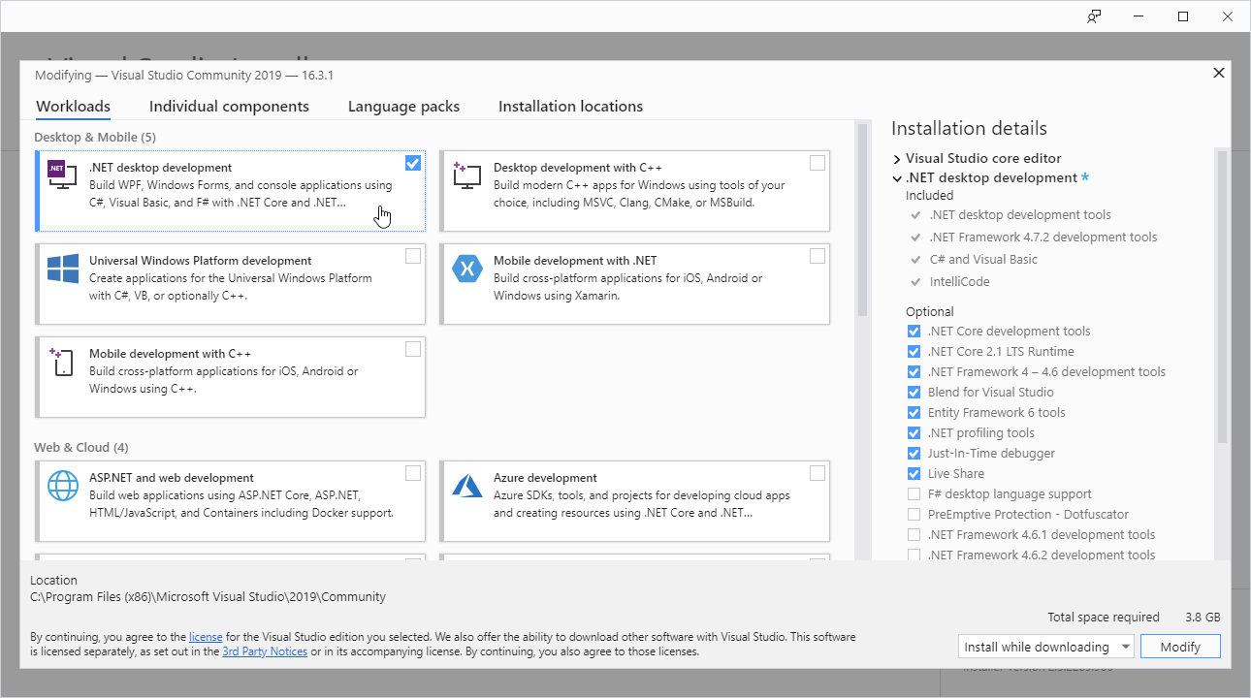Expand the Visual Studio core editor section
Viewport: 1251px width, 698px height.
tap(897, 159)
